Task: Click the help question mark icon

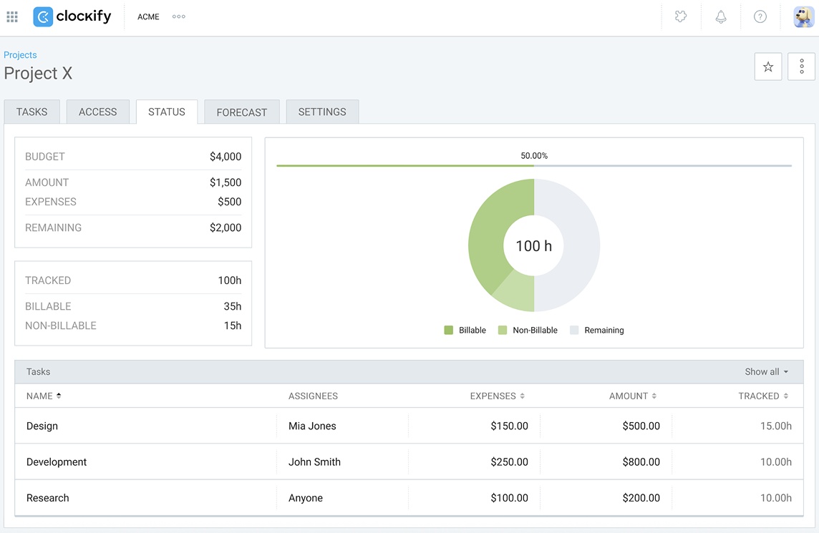Action: [760, 16]
